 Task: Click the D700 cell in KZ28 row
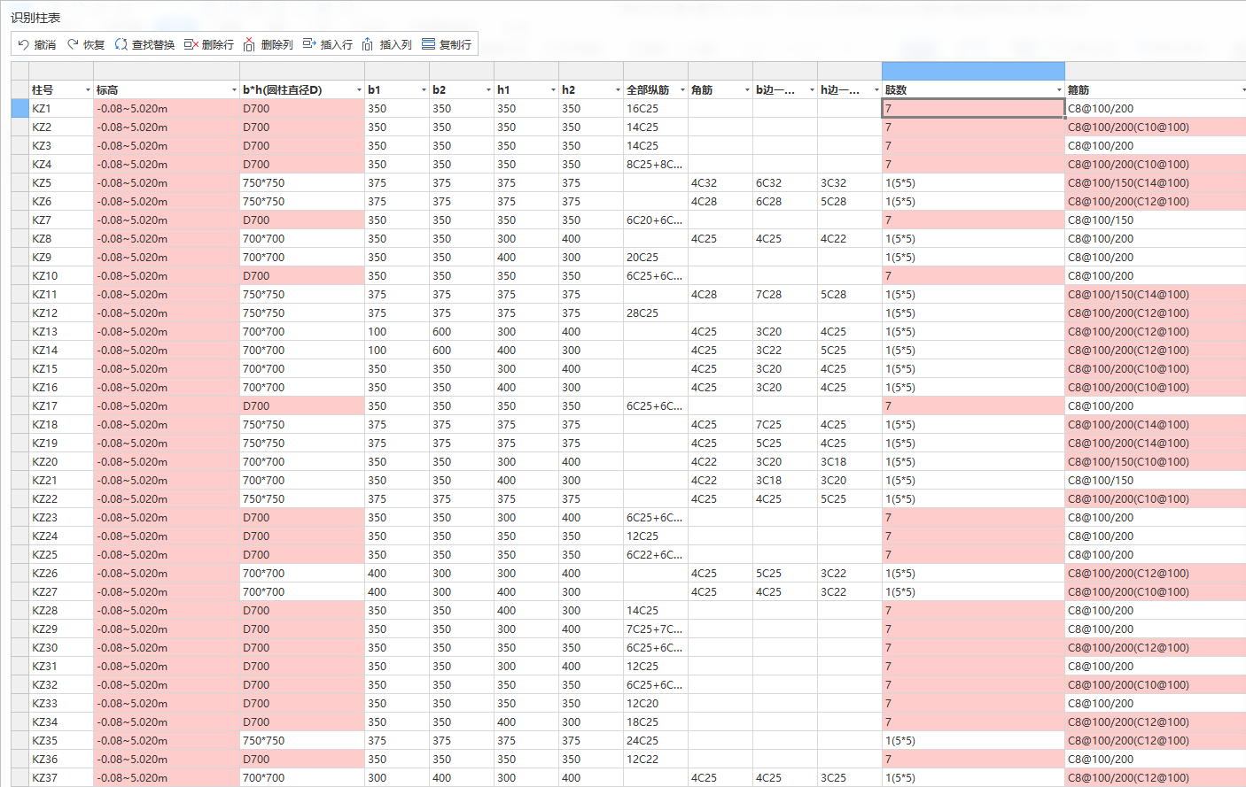tap(302, 611)
